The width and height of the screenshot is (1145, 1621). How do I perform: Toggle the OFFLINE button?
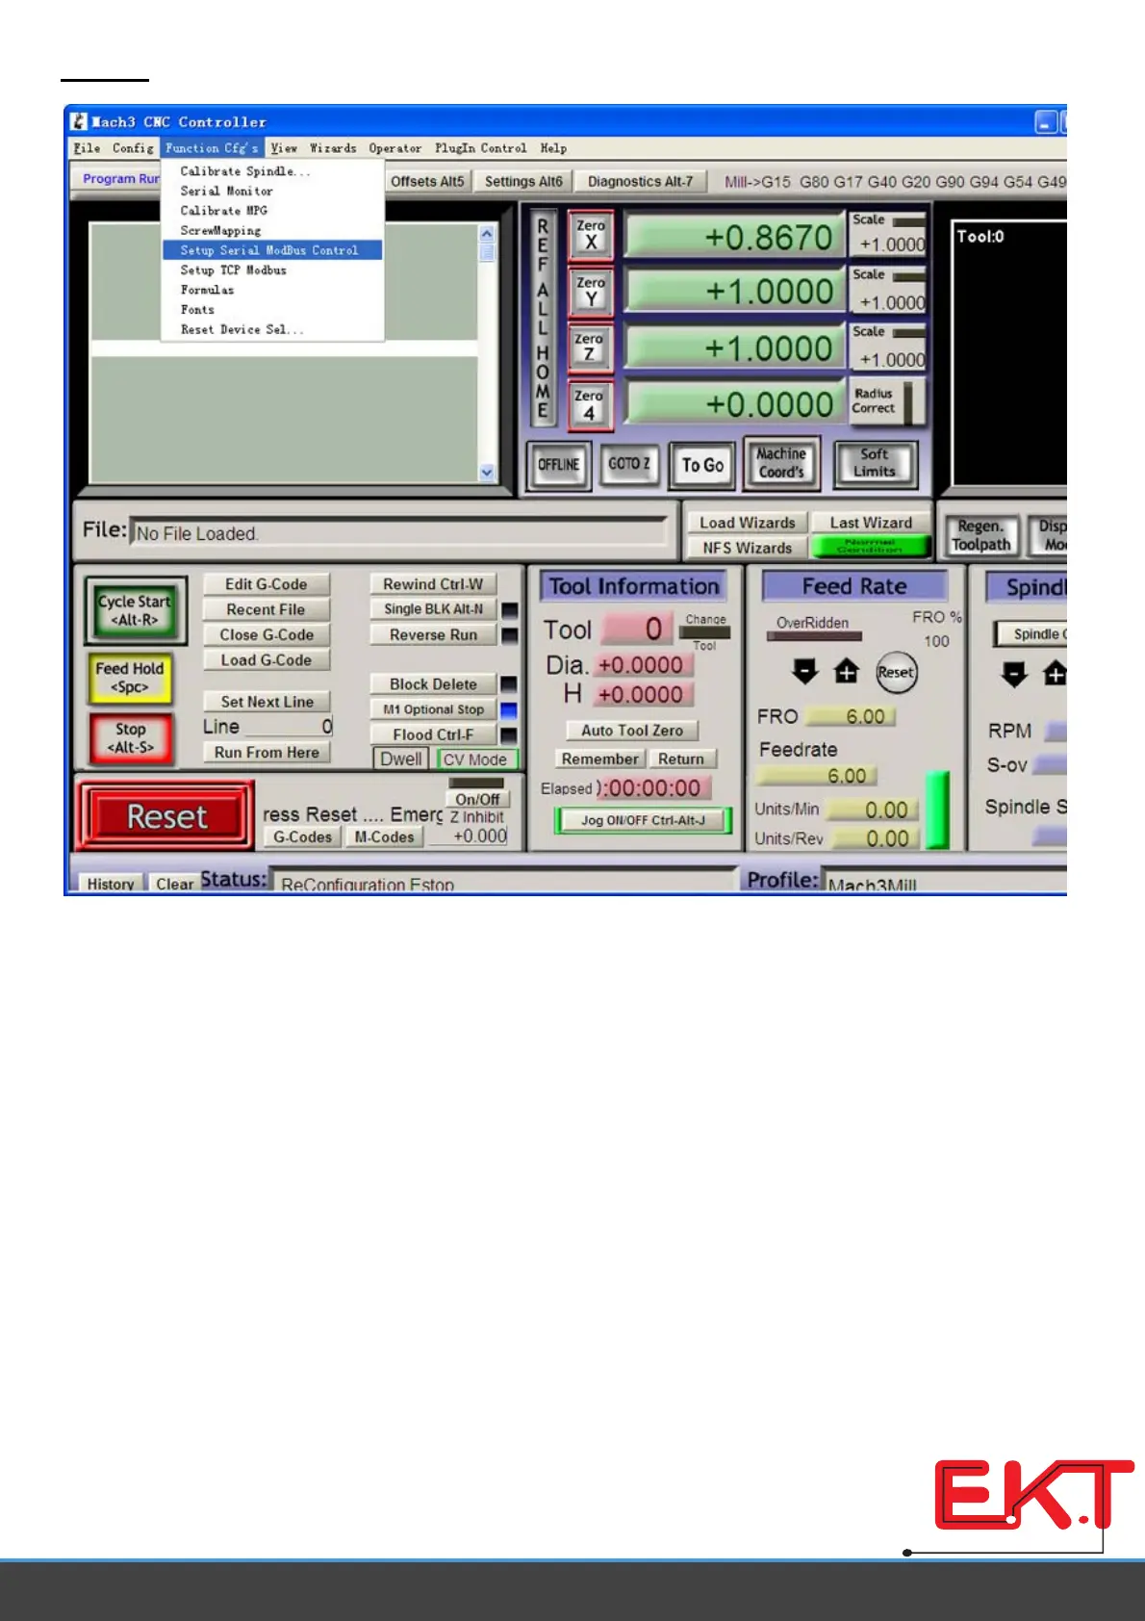(x=559, y=465)
